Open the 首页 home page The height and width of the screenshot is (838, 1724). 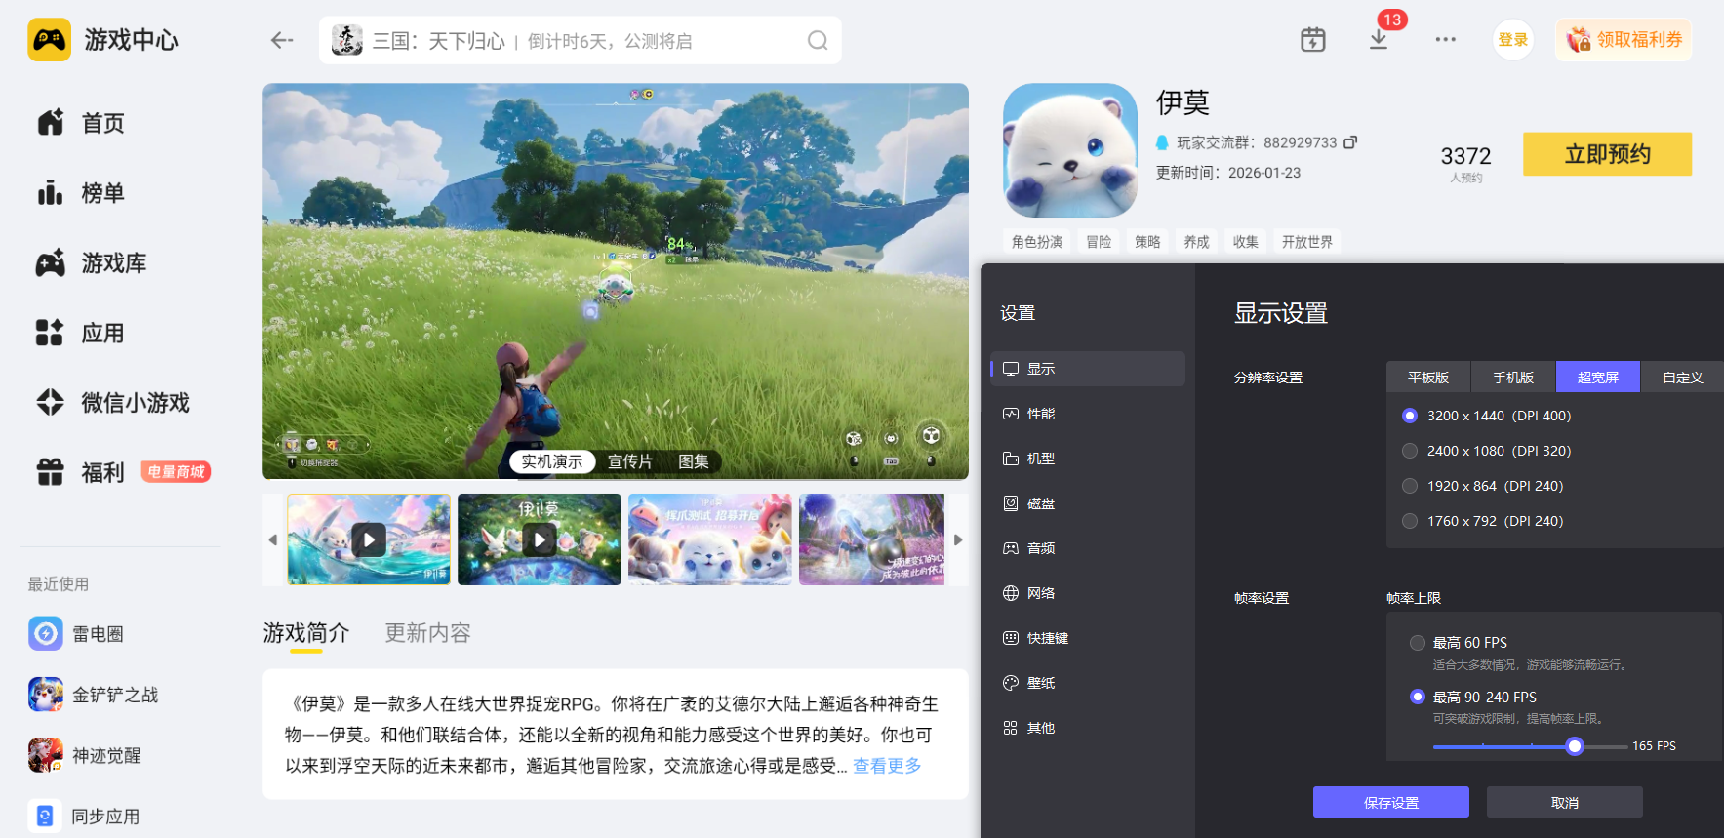click(x=81, y=123)
